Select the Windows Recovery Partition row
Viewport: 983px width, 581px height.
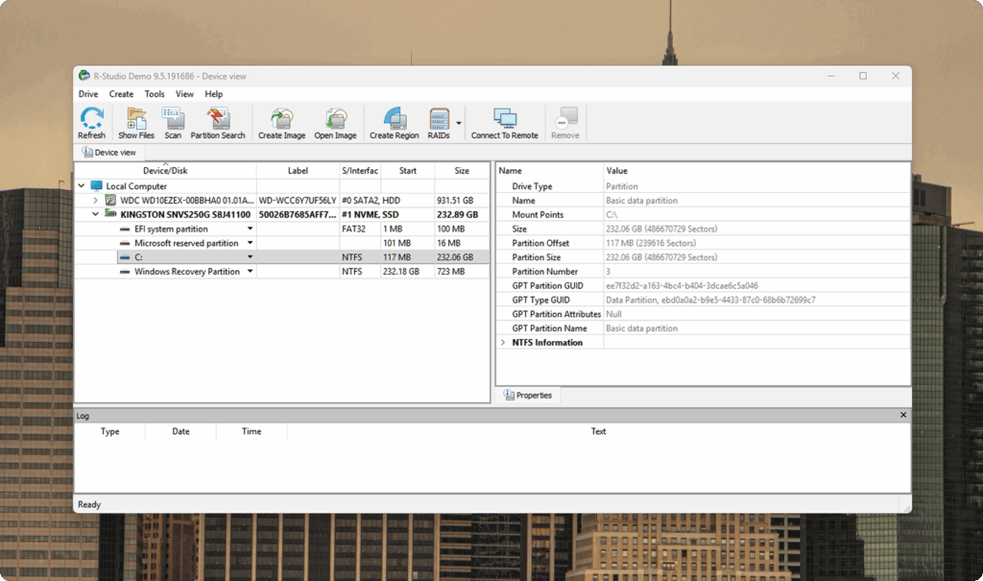[281, 272]
